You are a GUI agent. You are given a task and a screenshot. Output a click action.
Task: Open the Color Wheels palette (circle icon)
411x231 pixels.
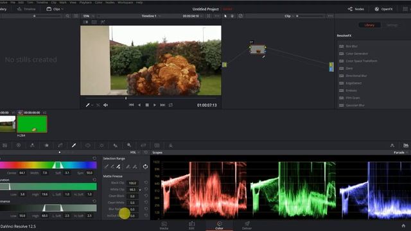point(19,146)
